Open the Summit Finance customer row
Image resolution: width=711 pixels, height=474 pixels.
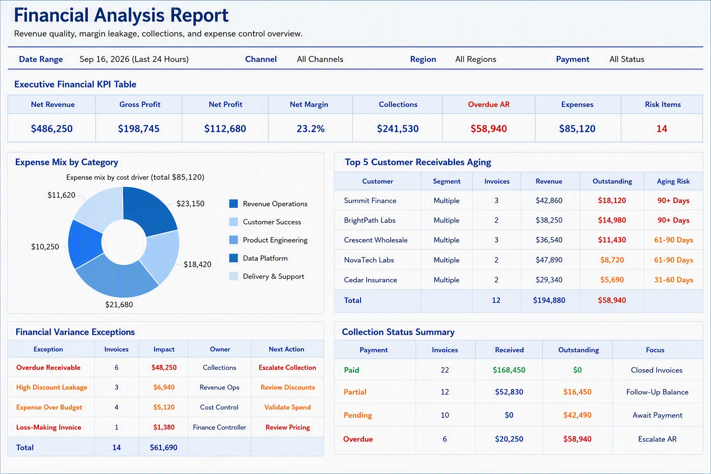coord(518,200)
